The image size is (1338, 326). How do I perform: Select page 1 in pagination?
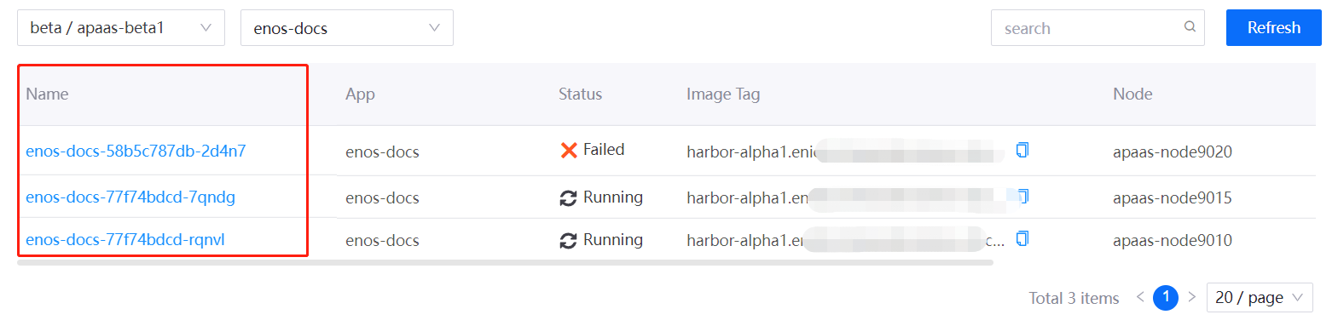click(x=1166, y=297)
